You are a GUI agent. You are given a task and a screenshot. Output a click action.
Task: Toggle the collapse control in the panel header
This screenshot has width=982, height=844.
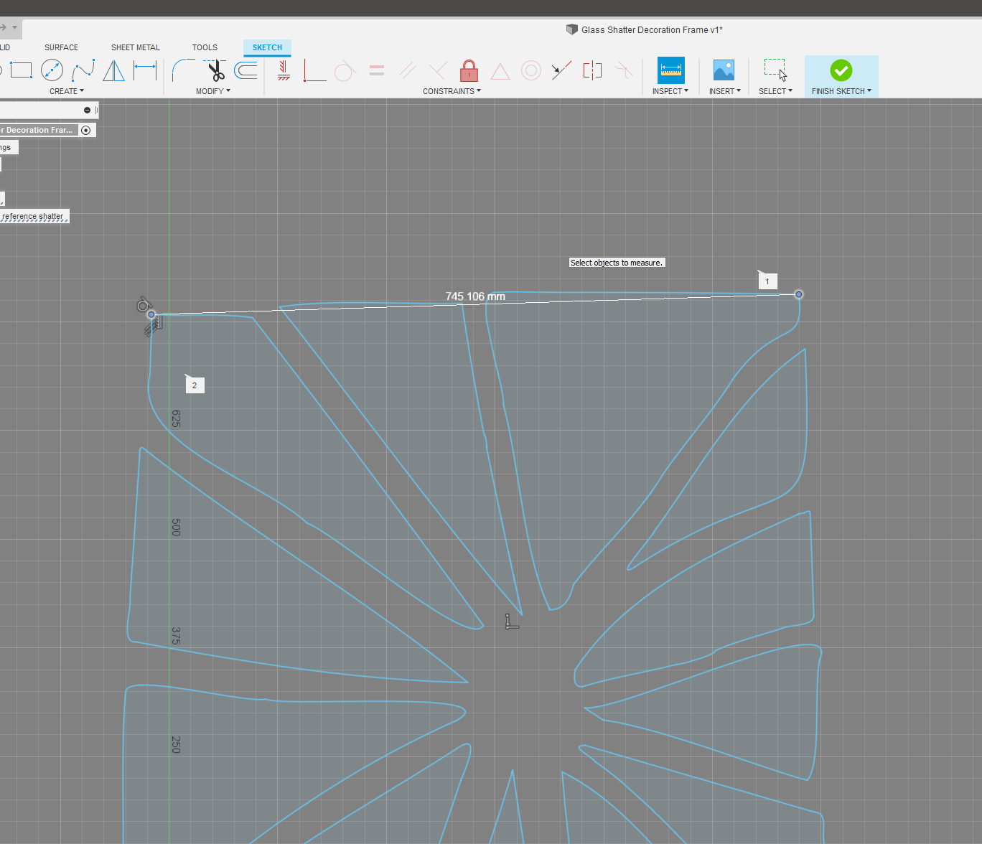[88, 109]
